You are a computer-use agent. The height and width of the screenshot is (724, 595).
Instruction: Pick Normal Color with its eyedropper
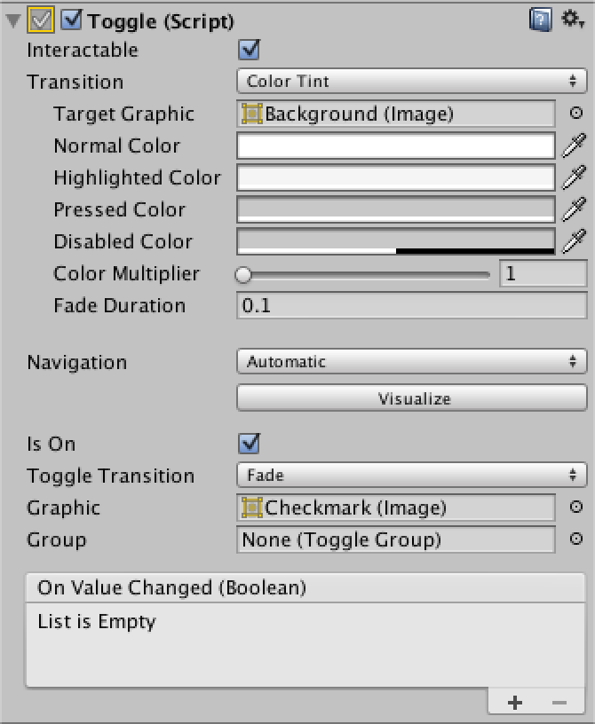[x=574, y=146]
